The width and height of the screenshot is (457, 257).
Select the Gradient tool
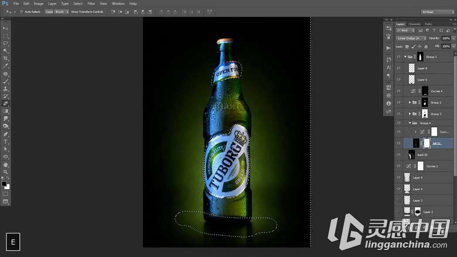click(5, 111)
